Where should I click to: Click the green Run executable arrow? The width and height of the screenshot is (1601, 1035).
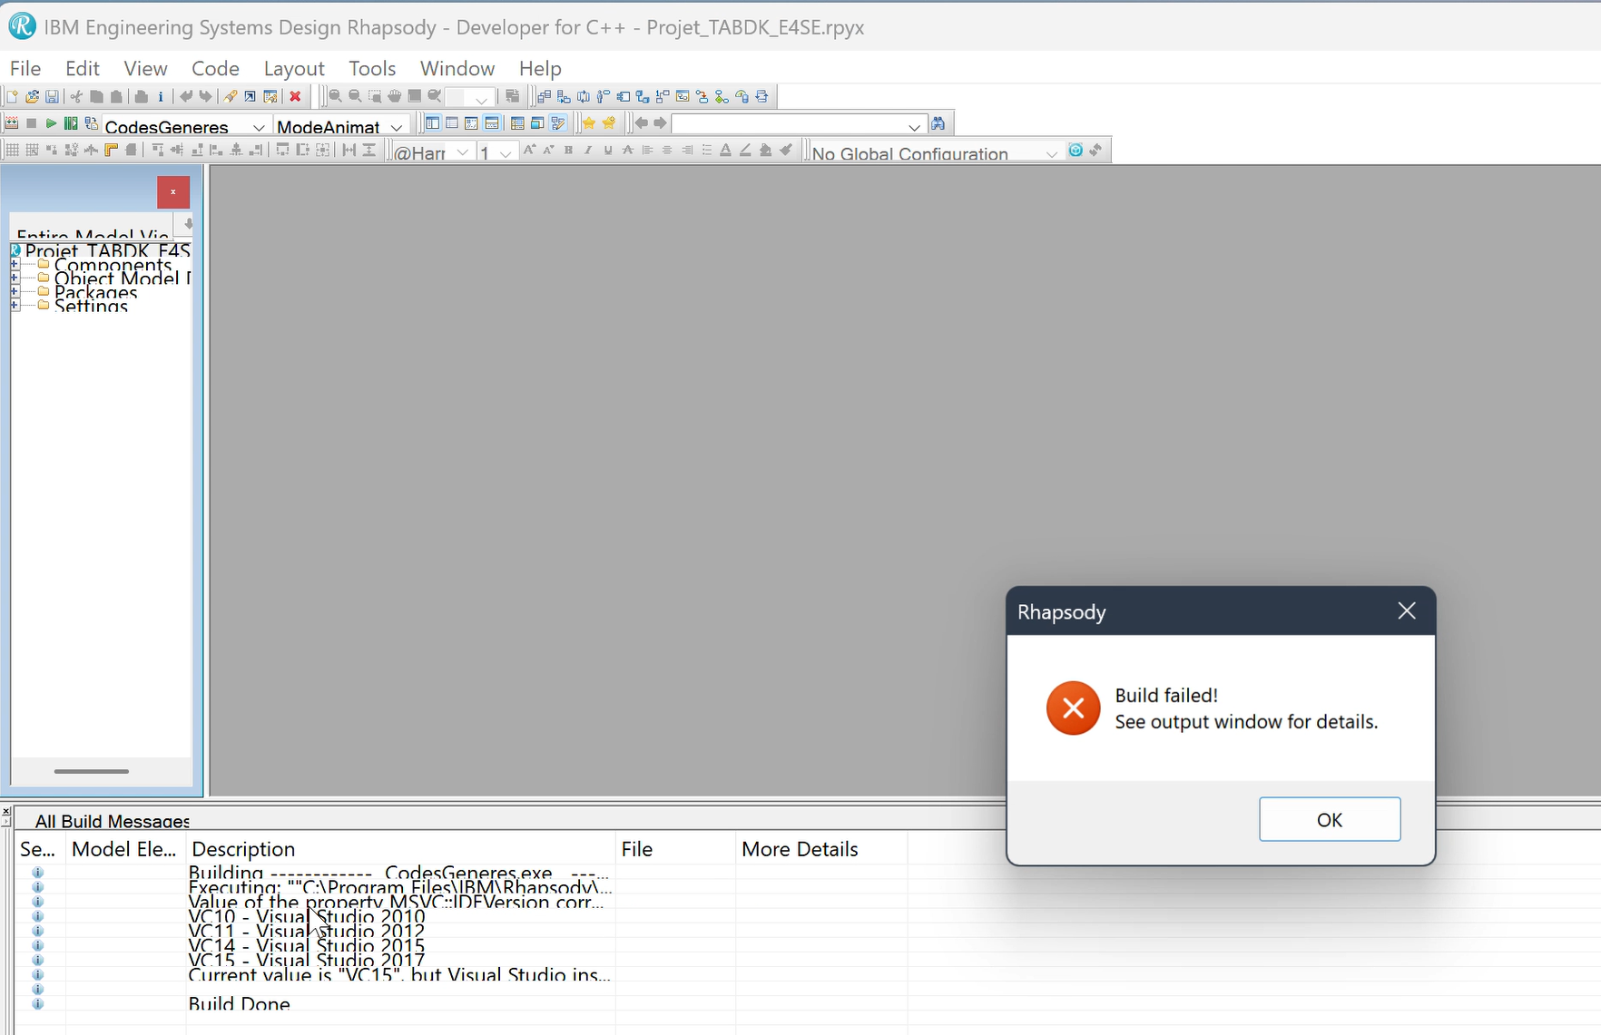[x=51, y=123]
